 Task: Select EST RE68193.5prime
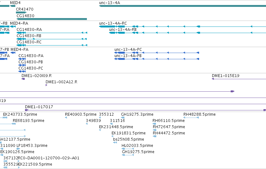(x=28, y=120)
